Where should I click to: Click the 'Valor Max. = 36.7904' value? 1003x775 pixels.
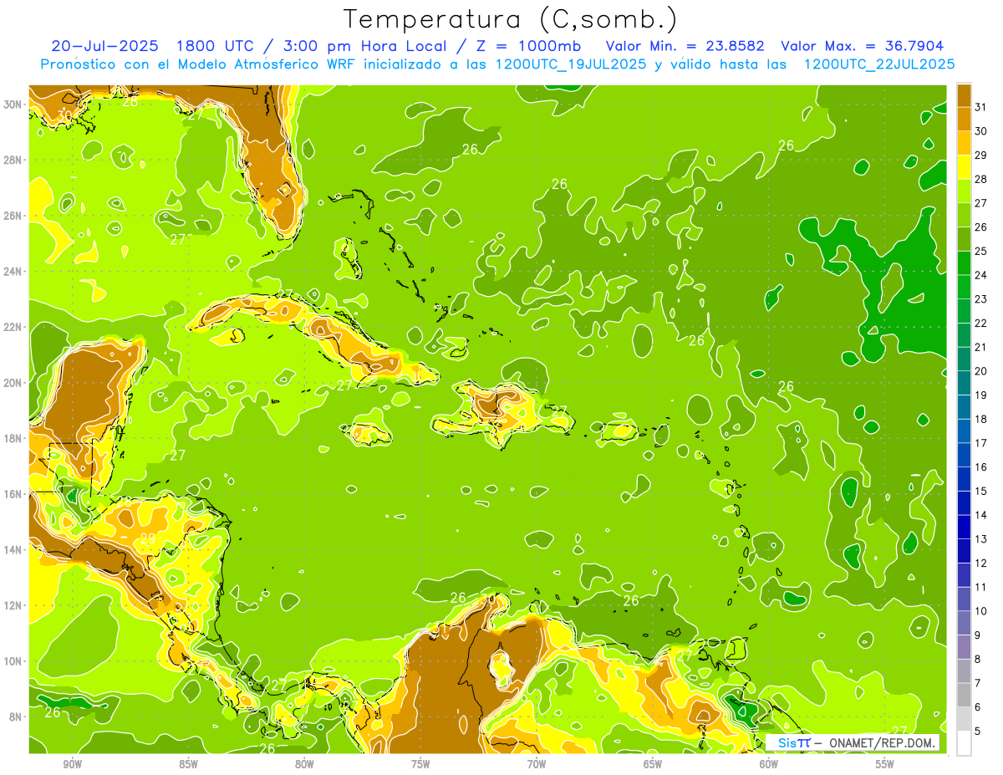coord(862,45)
